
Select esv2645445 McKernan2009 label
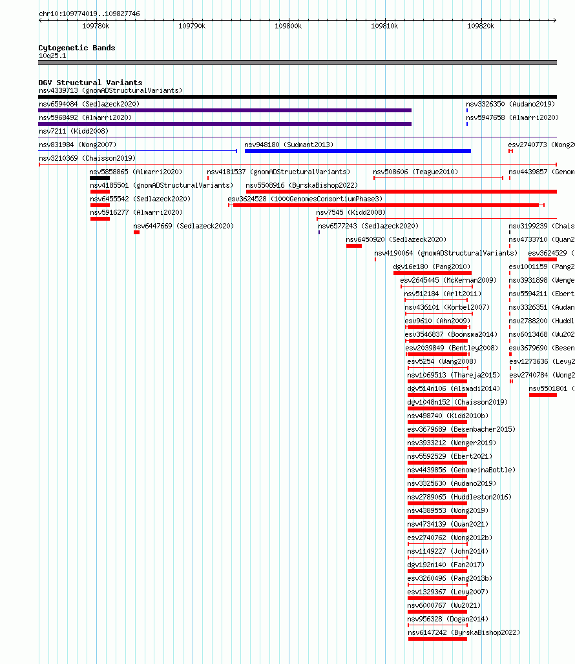click(448, 280)
